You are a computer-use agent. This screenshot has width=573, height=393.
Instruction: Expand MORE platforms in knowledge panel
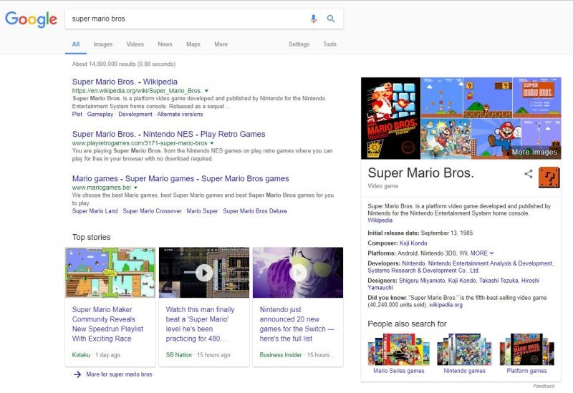pyautogui.click(x=482, y=253)
